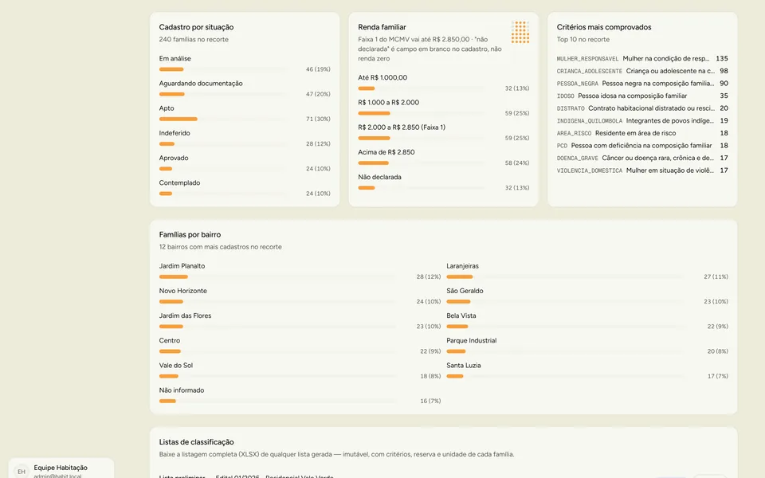Screen dimensions: 765x478
Task: Click the count "135"
Action: tap(722, 58)
